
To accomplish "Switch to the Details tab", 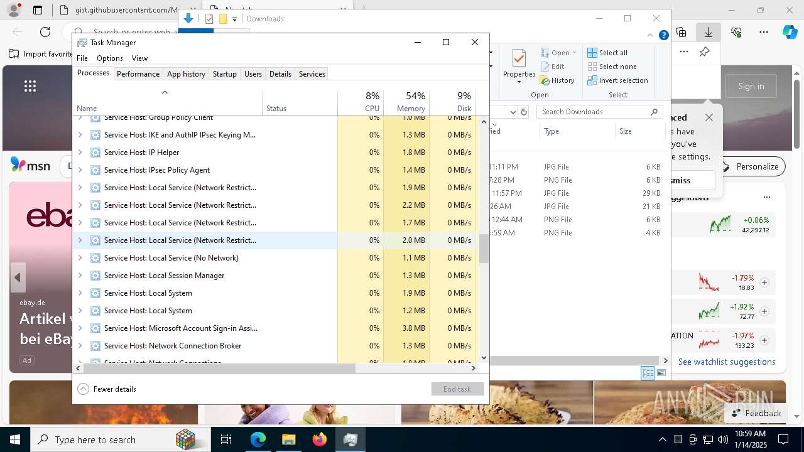I will (x=280, y=74).
